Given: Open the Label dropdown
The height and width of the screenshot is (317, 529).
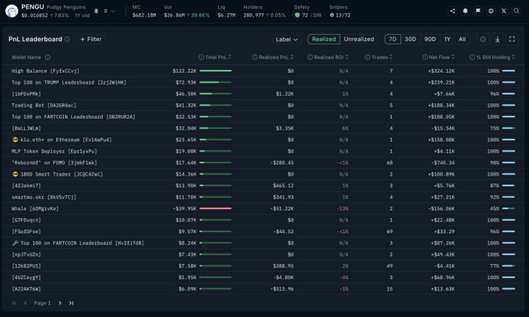Looking at the screenshot, I should point(287,40).
